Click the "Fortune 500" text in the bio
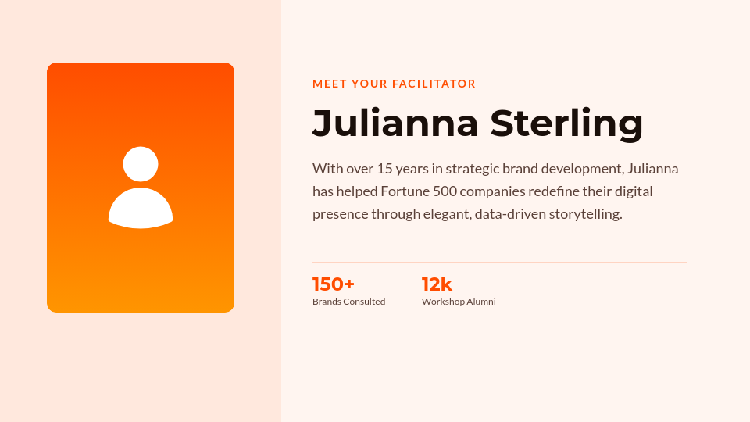Viewport: 750px width, 422px height. (419, 191)
